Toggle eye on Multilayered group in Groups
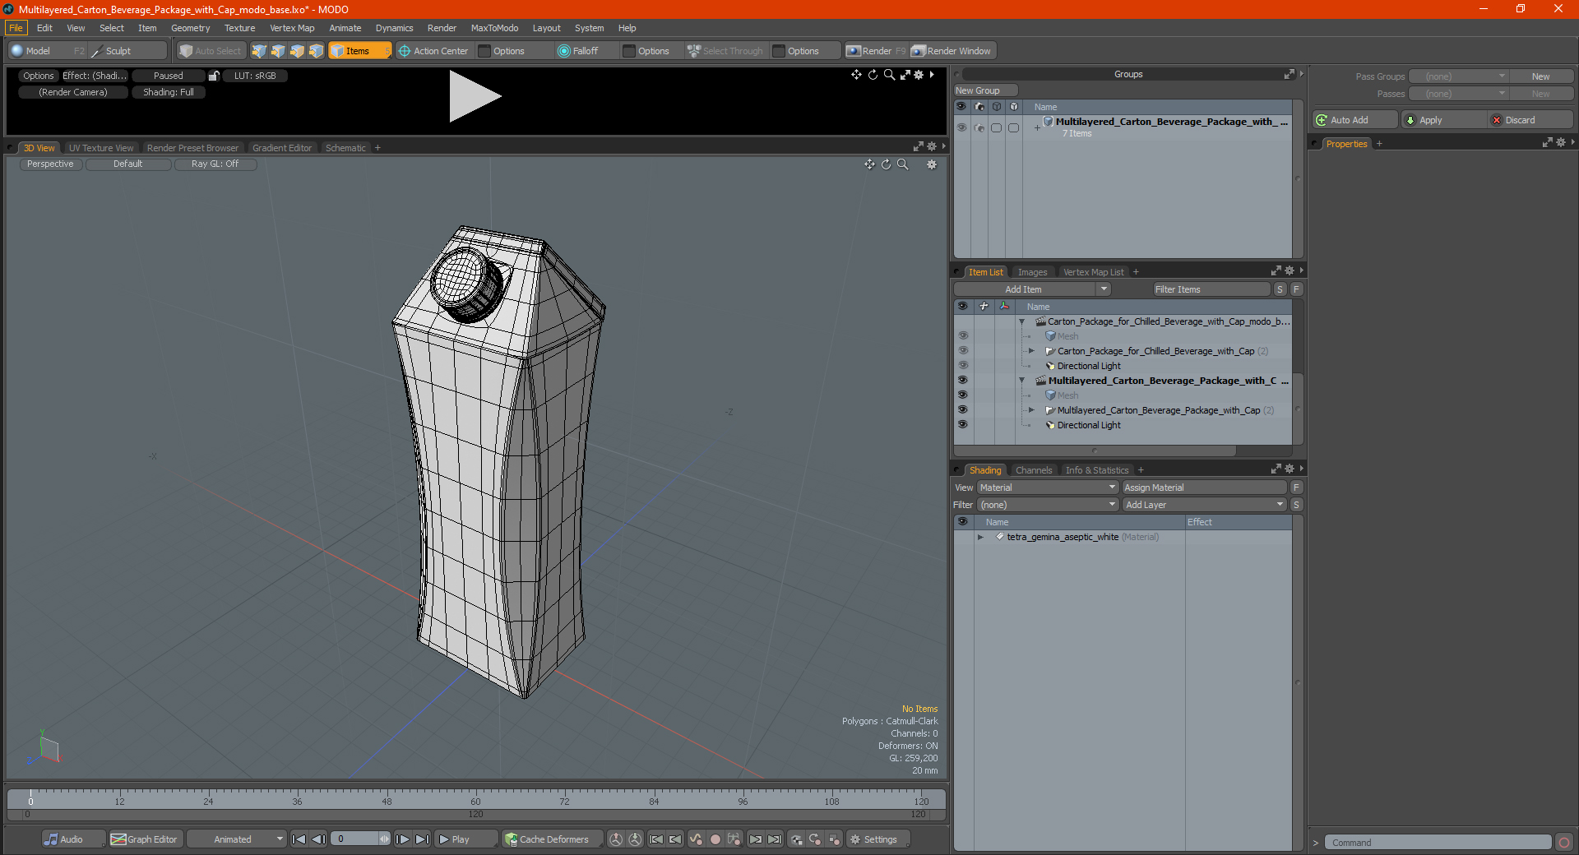 coord(961,127)
